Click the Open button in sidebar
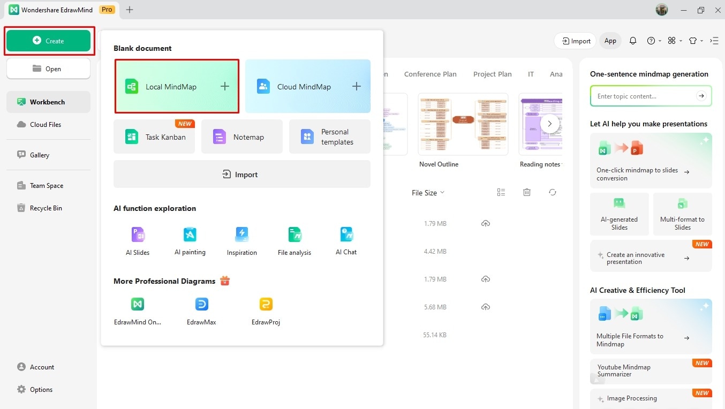 48,69
